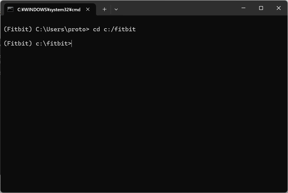
Task: Close the terminal window
Action: pyautogui.click(x=279, y=8)
